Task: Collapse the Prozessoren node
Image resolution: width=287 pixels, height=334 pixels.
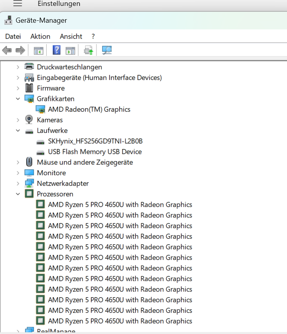Action: (18, 194)
